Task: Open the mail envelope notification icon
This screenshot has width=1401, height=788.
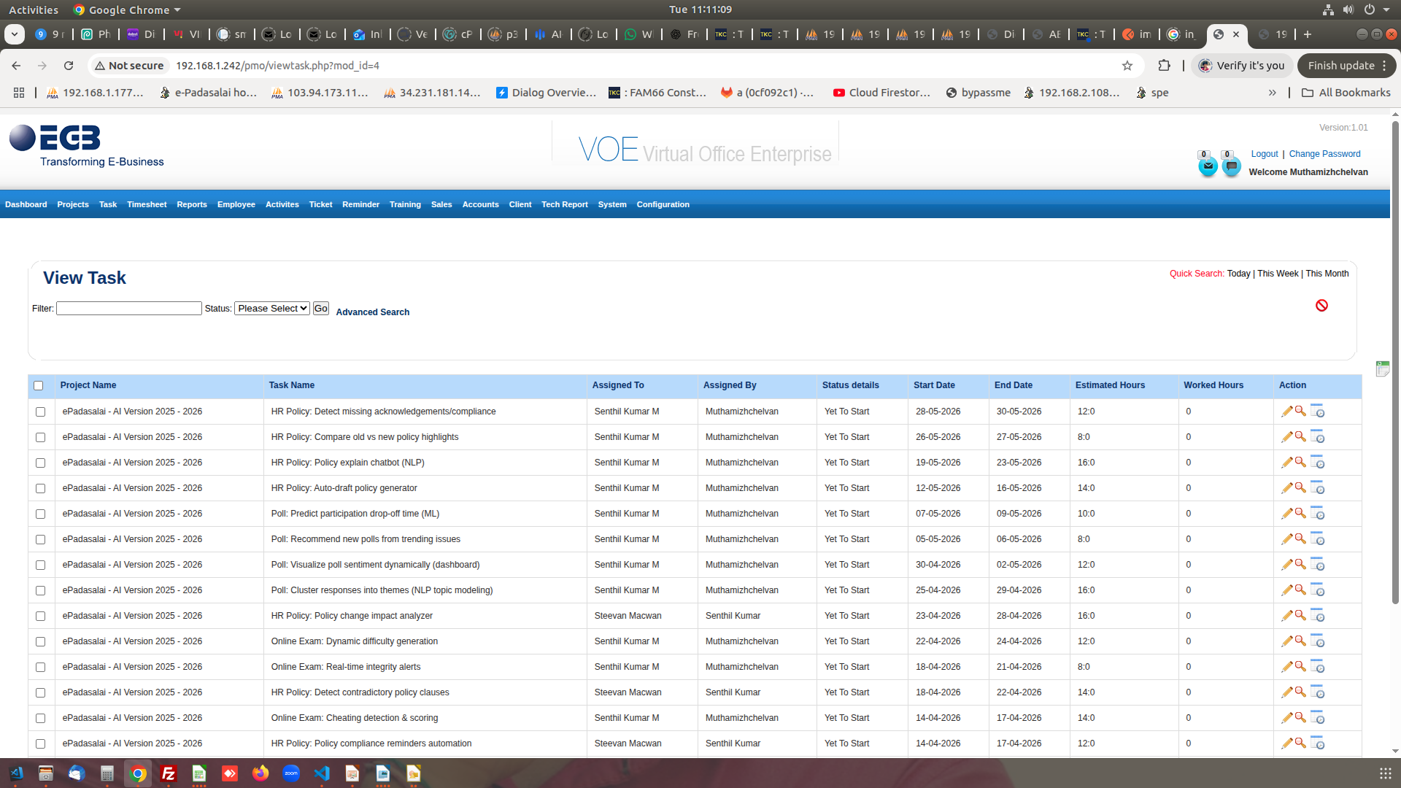Action: tap(1208, 166)
